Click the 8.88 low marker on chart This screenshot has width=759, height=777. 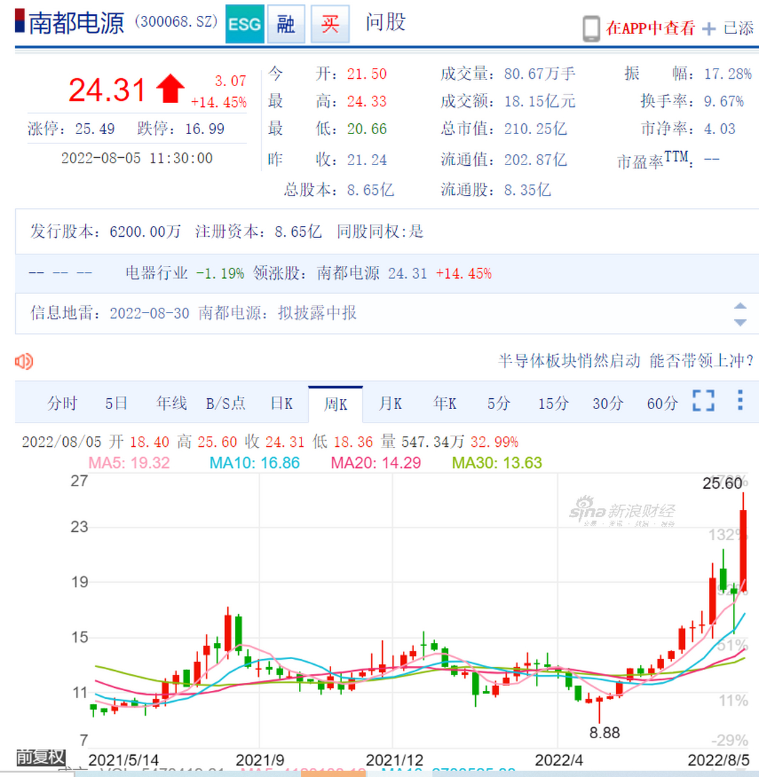605,733
